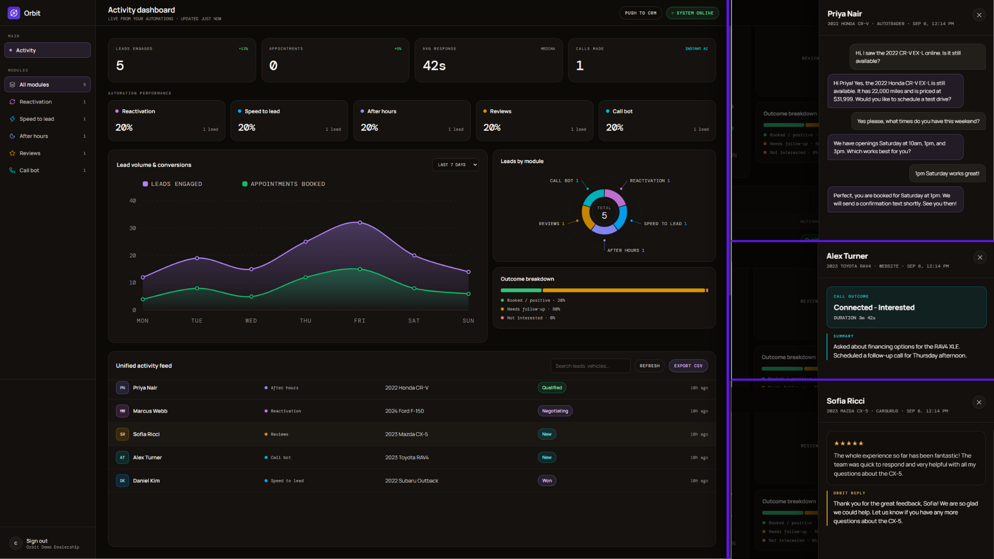
Task: Click the Negotiating status badge
Action: (555, 411)
